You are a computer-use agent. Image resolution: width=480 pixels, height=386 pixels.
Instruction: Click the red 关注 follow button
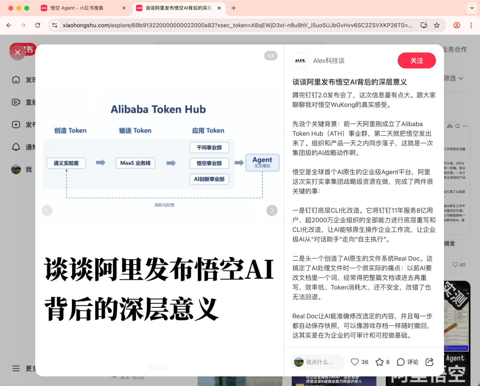[x=416, y=60]
